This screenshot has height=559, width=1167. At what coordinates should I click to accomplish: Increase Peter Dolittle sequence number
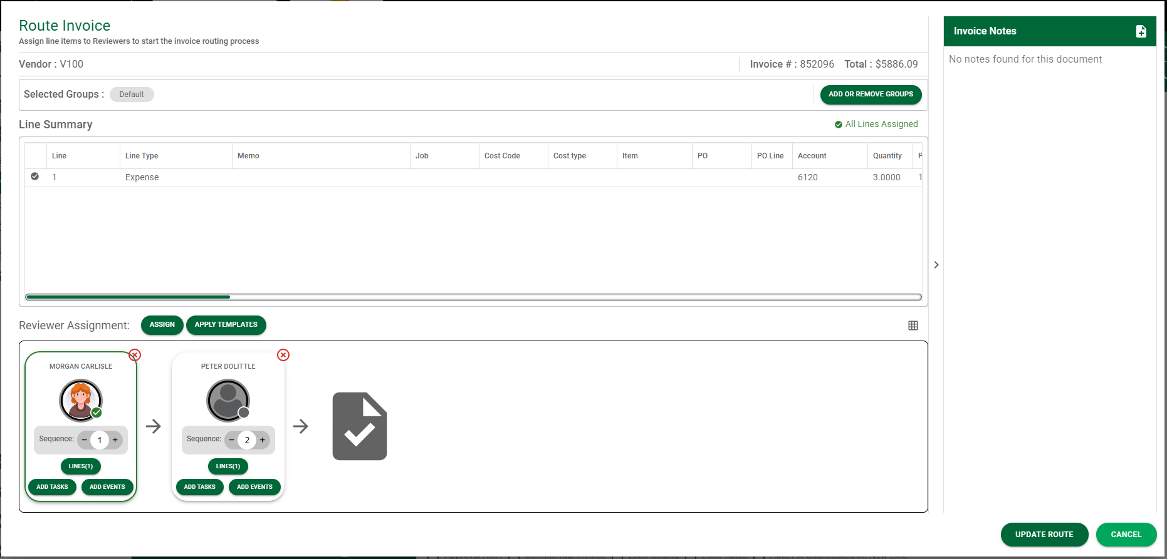pyautogui.click(x=263, y=440)
